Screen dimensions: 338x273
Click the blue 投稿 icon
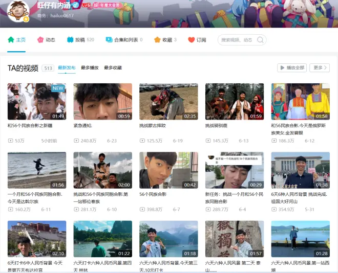pos(70,40)
